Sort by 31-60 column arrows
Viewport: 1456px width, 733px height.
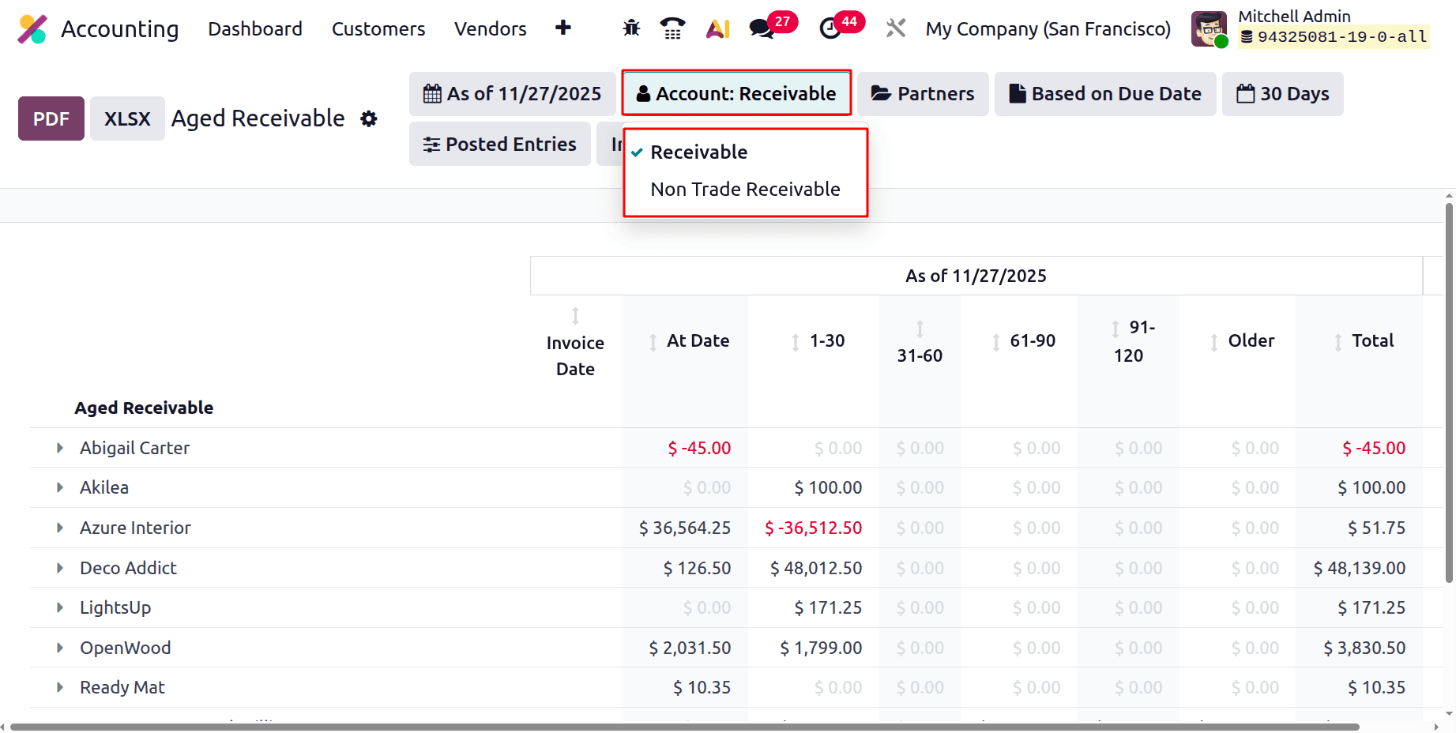coord(920,329)
